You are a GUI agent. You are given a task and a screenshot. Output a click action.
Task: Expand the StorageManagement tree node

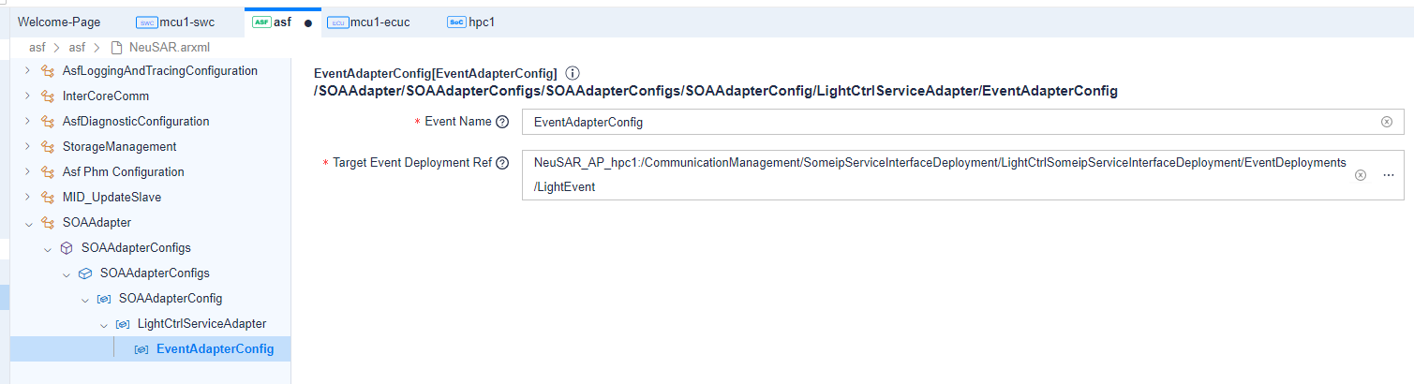point(28,147)
